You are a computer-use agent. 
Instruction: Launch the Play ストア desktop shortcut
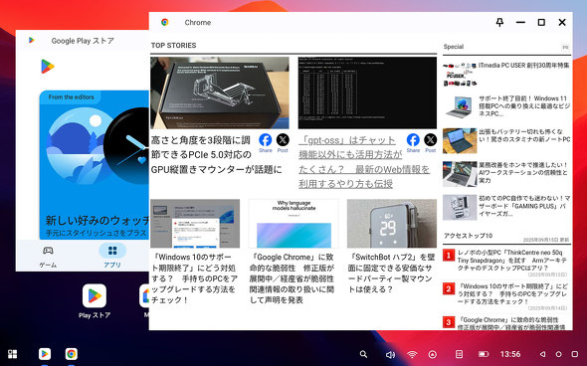pos(95,301)
